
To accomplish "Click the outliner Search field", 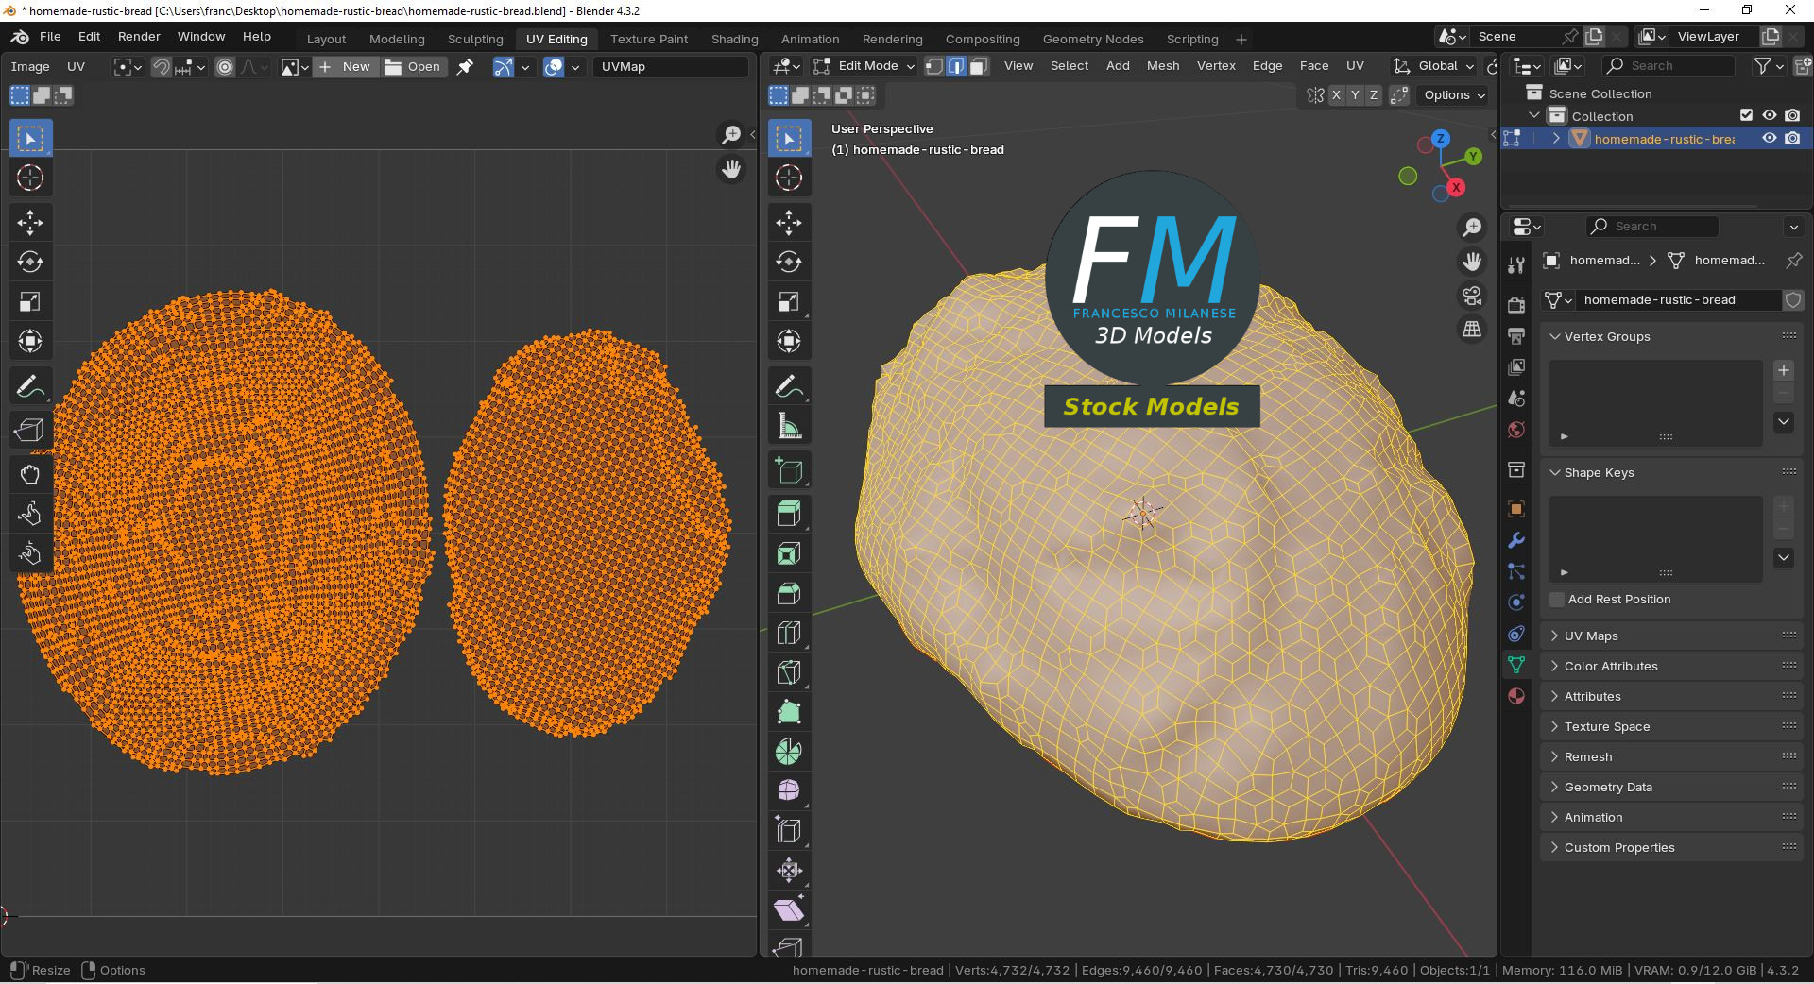I will coord(1669,66).
